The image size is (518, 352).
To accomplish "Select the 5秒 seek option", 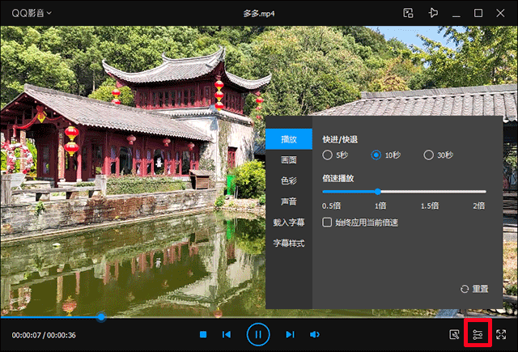I will click(x=328, y=155).
